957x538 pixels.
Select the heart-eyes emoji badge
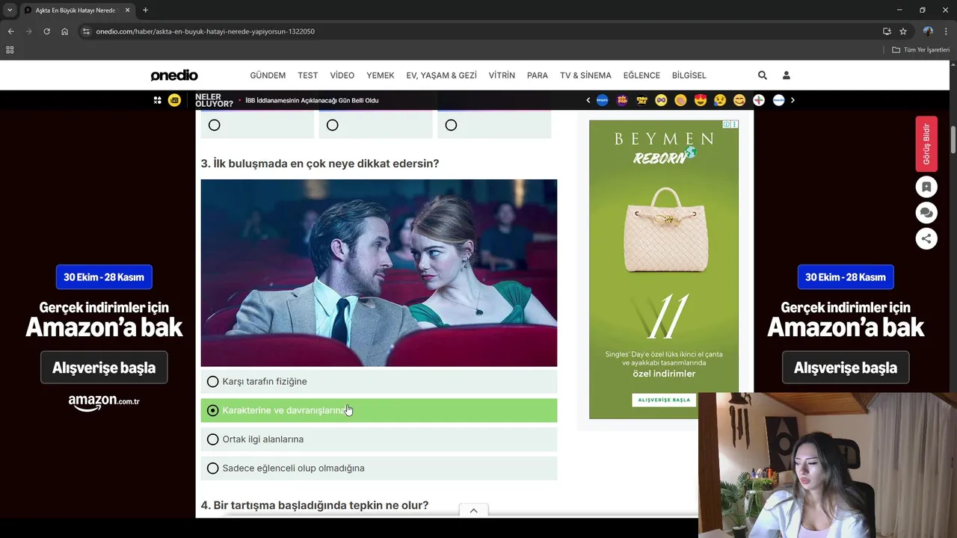701,100
